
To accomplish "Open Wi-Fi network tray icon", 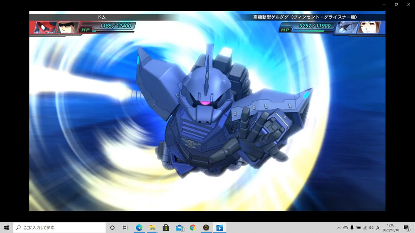I will pyautogui.click(x=365, y=227).
